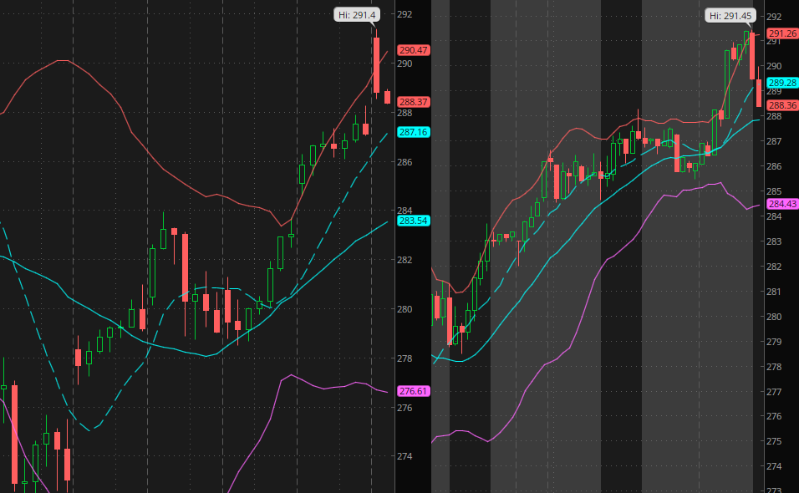Image resolution: width=799 pixels, height=493 pixels.
Task: Click the cyan 289.28 label on right axis
Action: click(x=782, y=83)
